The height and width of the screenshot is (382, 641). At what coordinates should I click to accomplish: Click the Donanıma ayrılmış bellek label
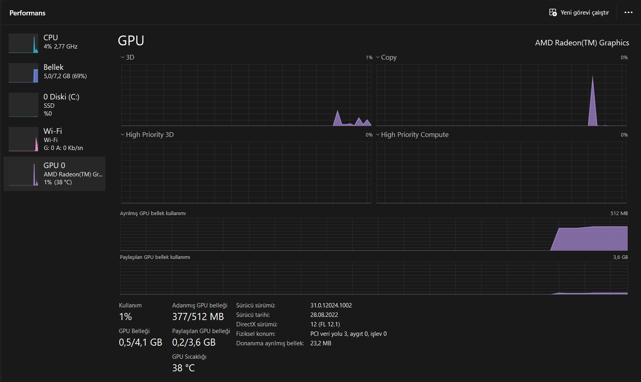point(270,343)
